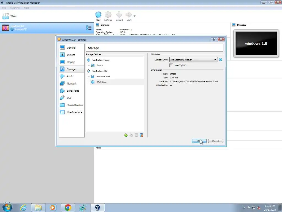Open the Shared Folders settings category

click(71, 105)
